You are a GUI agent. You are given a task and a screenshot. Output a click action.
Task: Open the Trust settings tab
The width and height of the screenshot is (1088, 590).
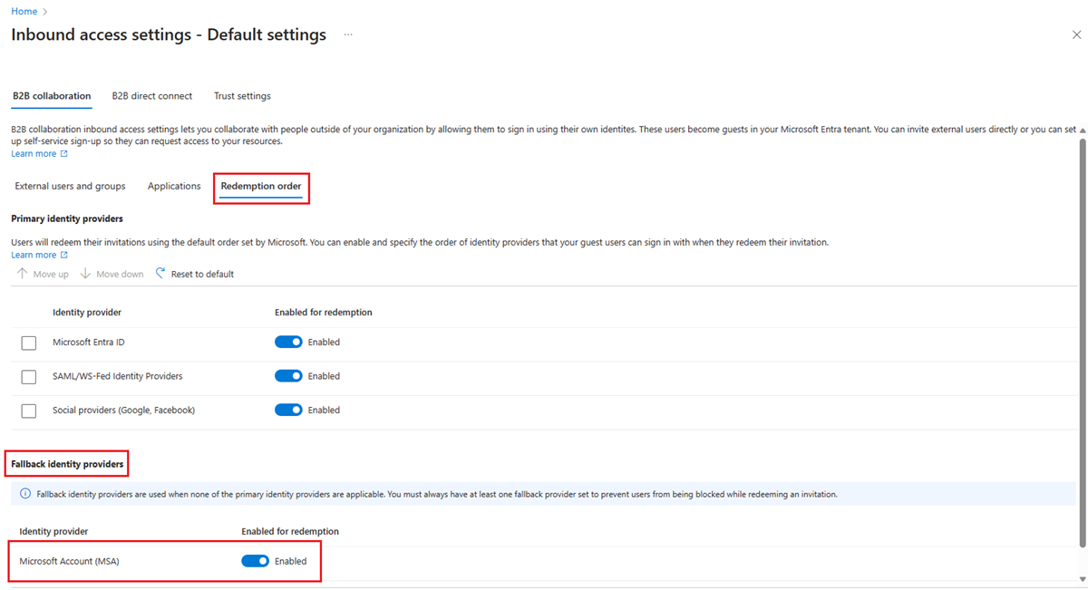tap(242, 96)
